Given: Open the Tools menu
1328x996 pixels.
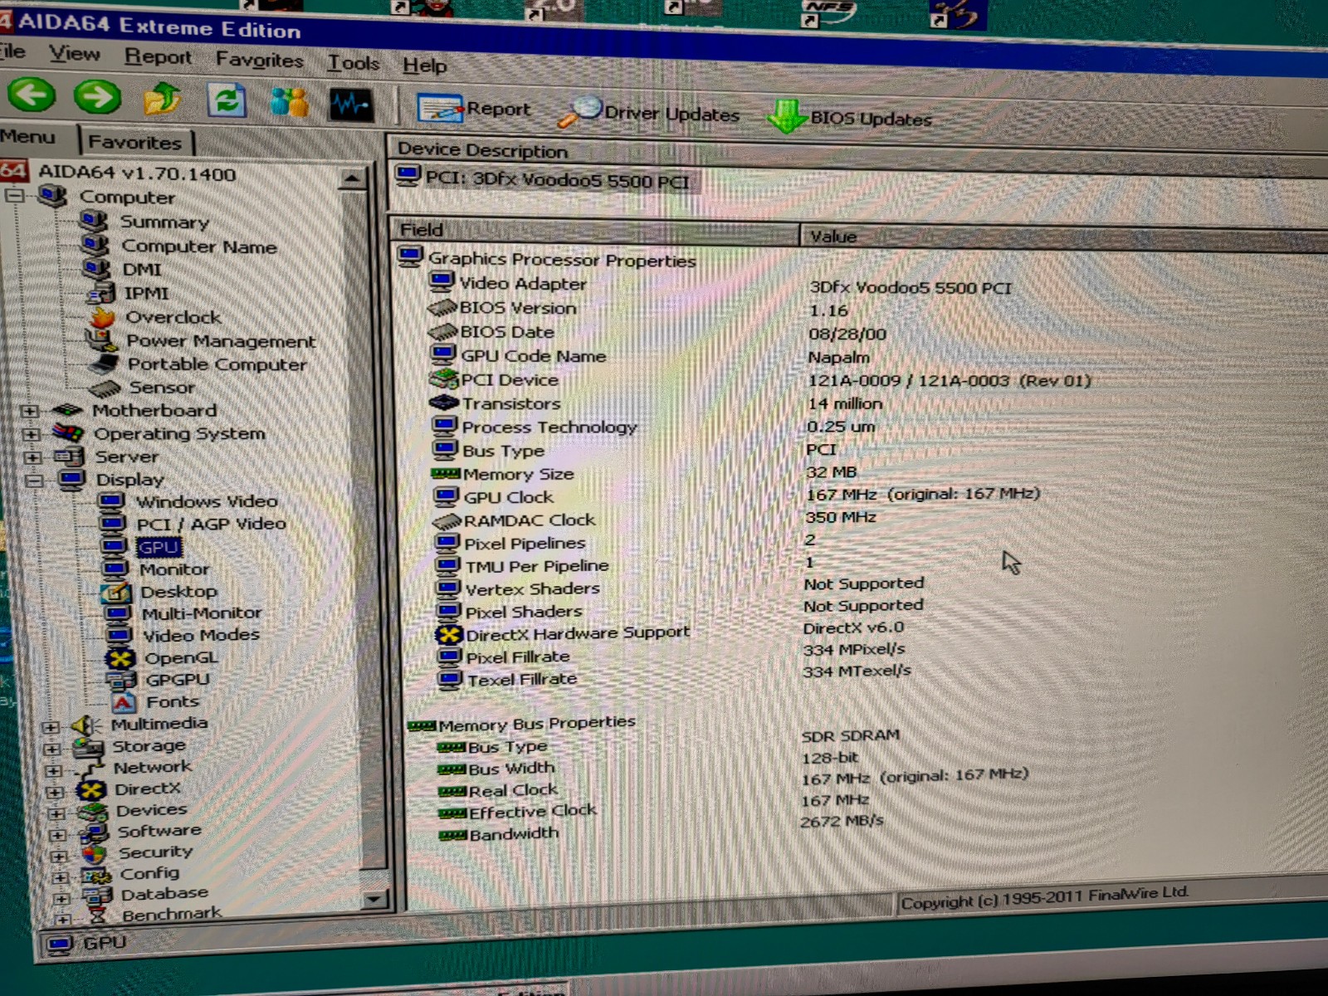Looking at the screenshot, I should point(353,62).
